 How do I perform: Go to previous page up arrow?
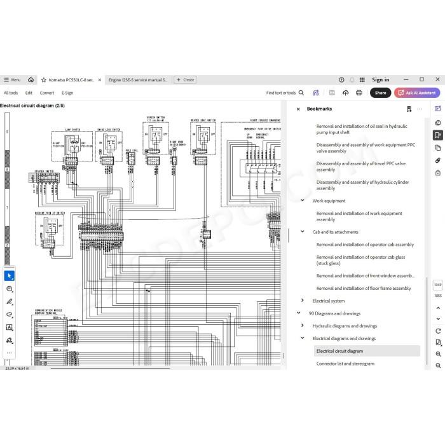(438, 308)
